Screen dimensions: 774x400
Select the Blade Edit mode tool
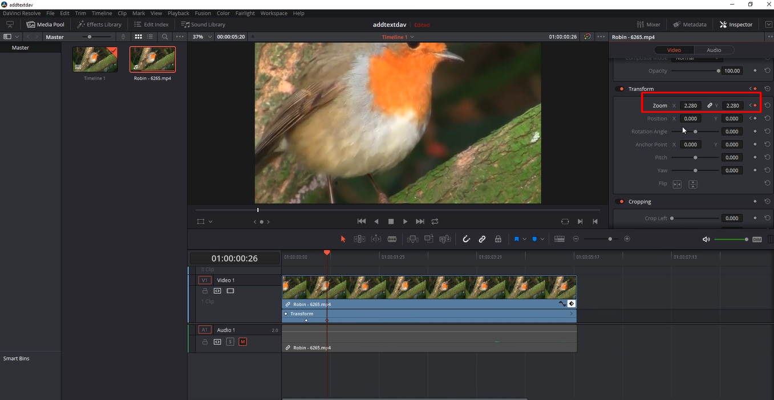click(x=392, y=239)
